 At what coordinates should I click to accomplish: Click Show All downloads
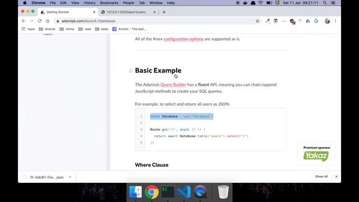click(x=321, y=176)
